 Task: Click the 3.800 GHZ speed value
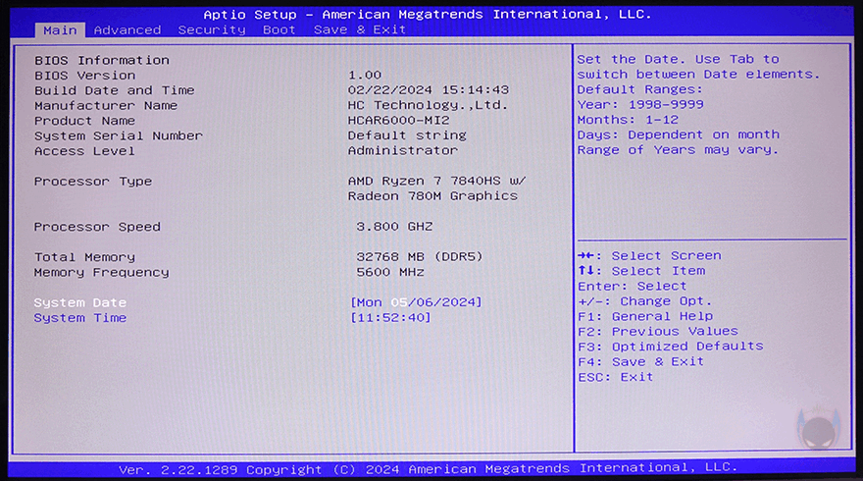pyautogui.click(x=394, y=227)
